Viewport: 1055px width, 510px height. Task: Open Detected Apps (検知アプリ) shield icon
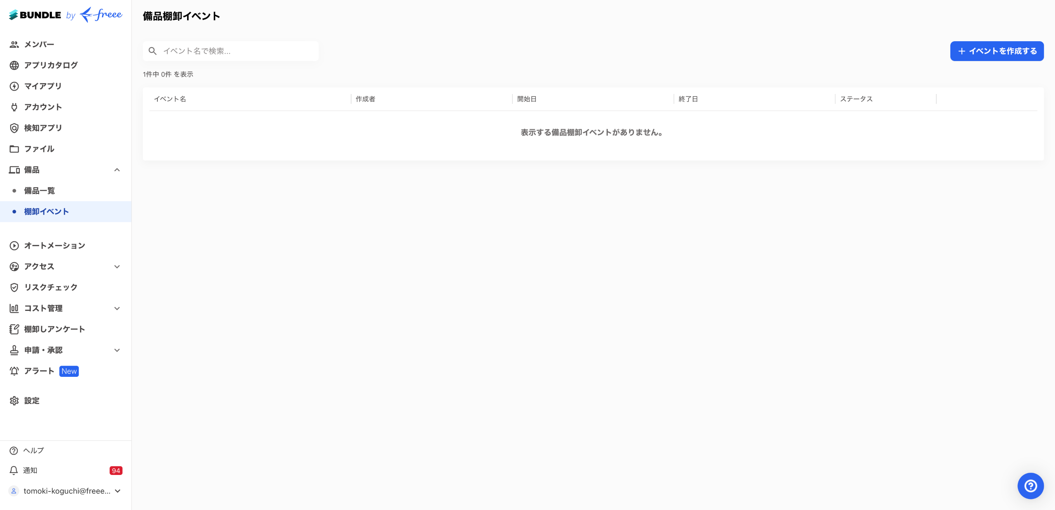pyautogui.click(x=14, y=128)
